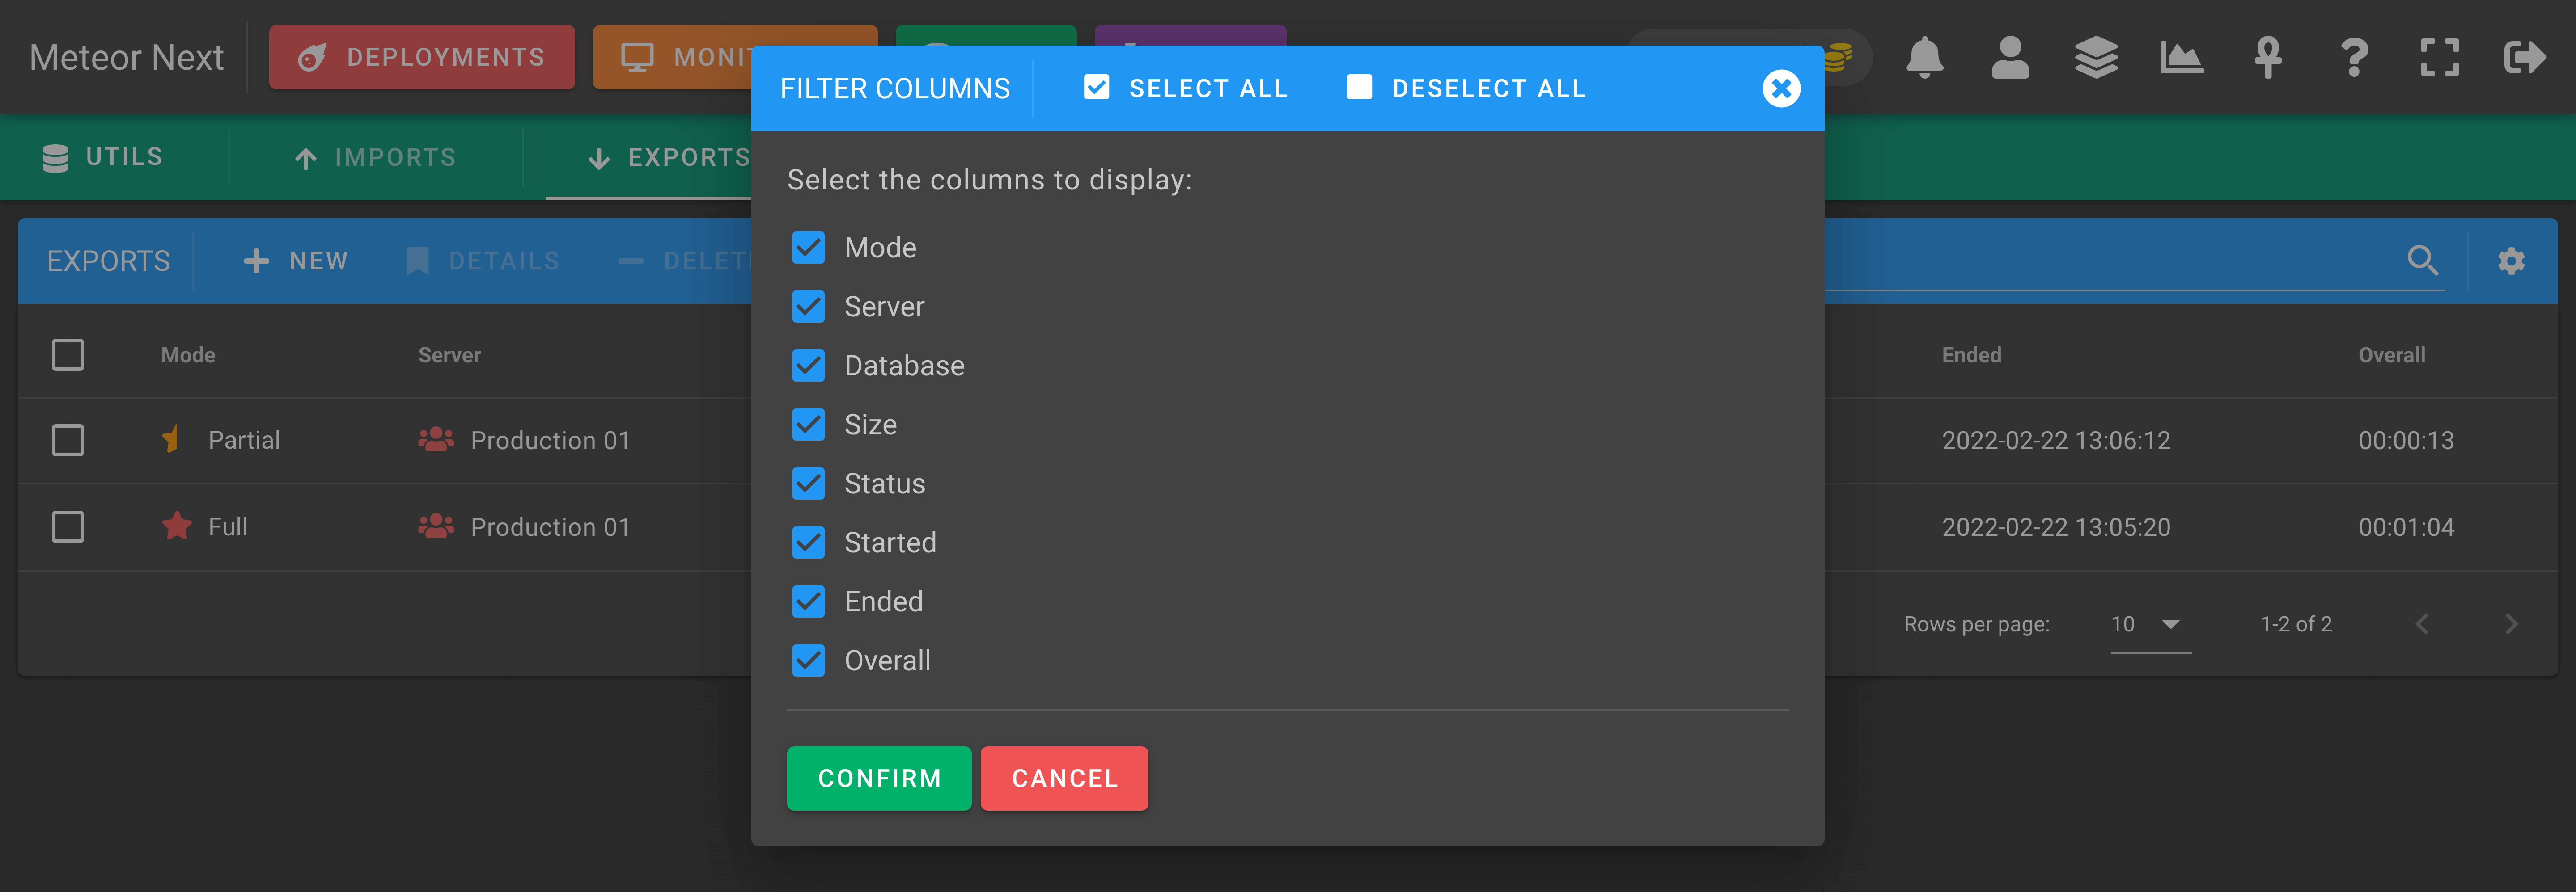This screenshot has width=2576, height=892.
Task: Click the server group icon in Partial row
Action: click(435, 439)
